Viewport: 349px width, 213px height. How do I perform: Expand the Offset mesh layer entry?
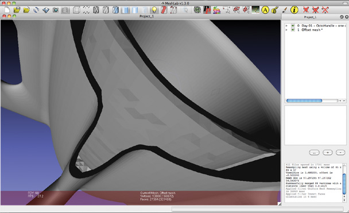286,30
